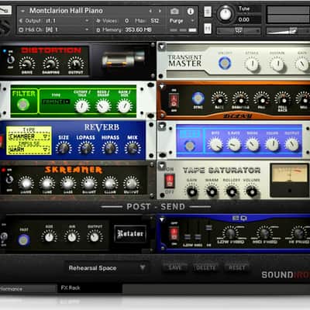Image resolution: width=310 pixels, height=310 pixels.
Task: Click the Delay Sync blue button
Action: (x=198, y=98)
